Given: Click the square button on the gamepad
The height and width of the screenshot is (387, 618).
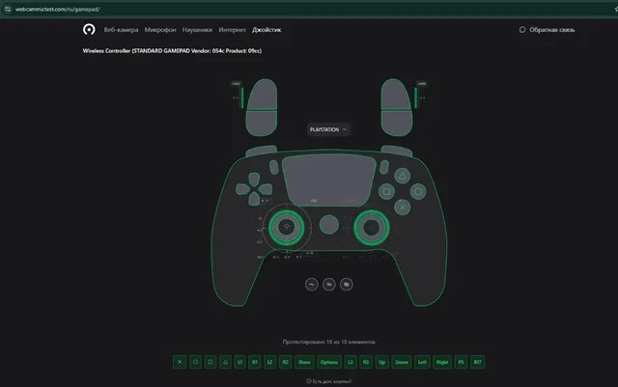Looking at the screenshot, I should [386, 191].
